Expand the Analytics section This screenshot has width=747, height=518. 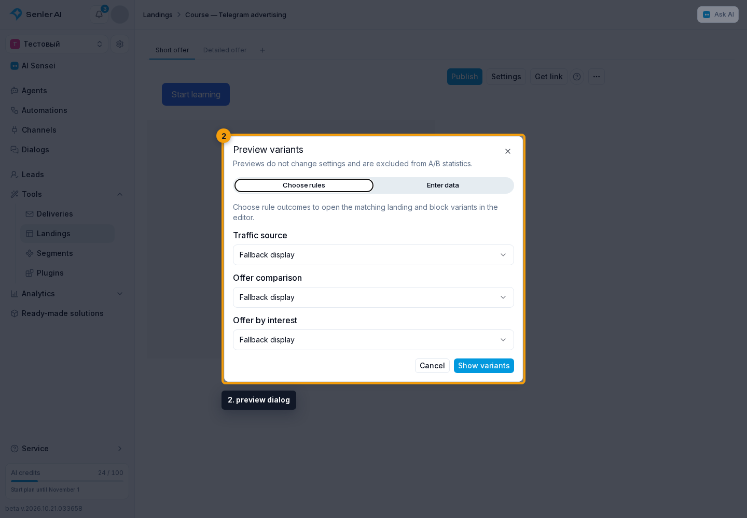pyautogui.click(x=120, y=294)
